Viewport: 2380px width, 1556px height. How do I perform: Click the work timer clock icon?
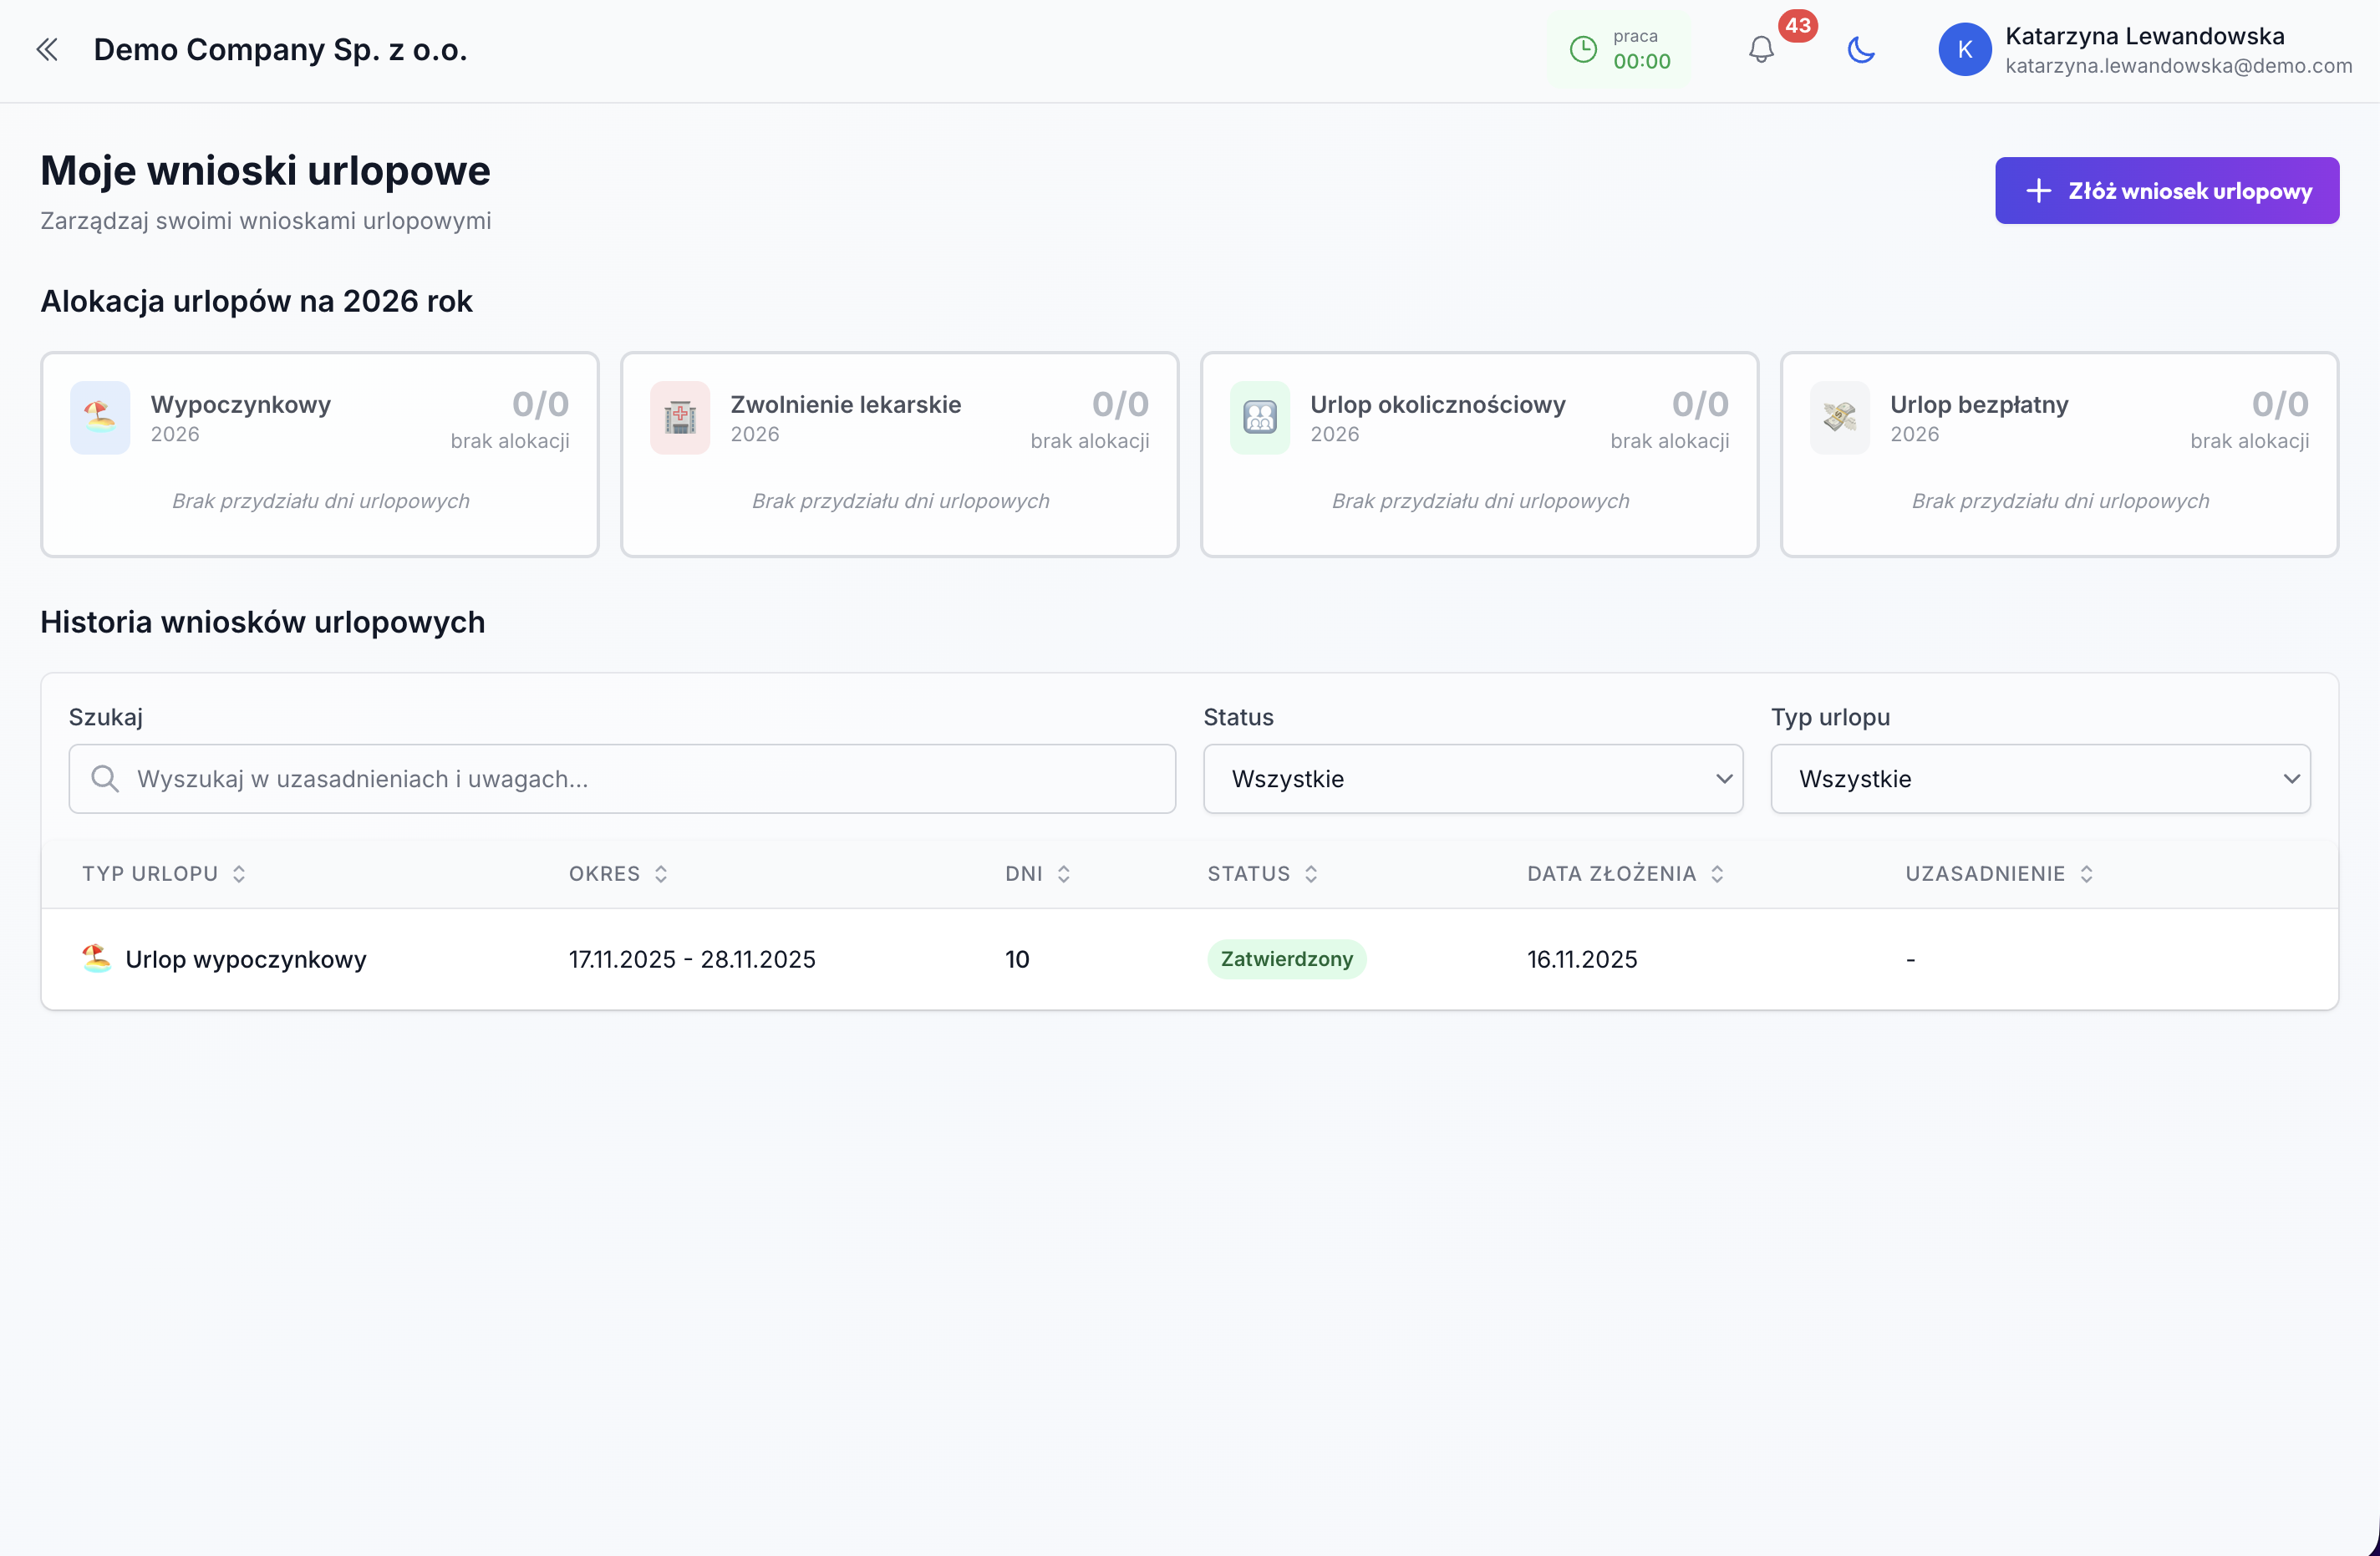tap(1583, 50)
